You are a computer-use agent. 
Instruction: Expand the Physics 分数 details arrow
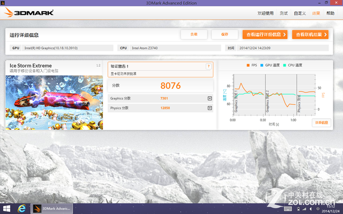click(x=210, y=108)
